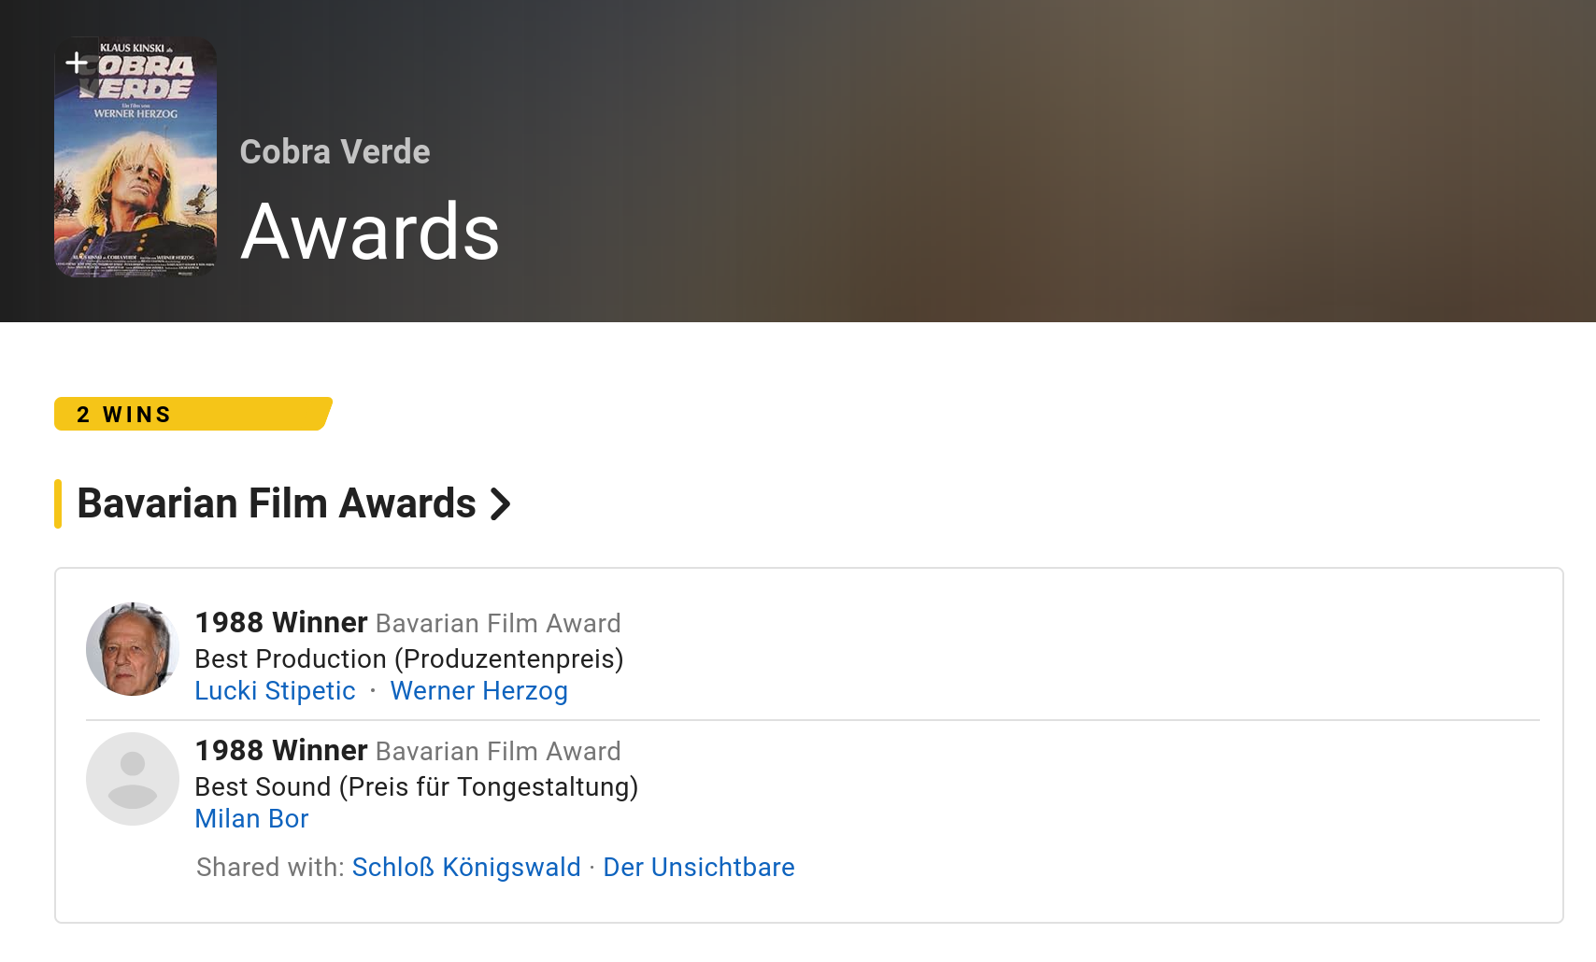Open the Cobra Verde poster image
The image size is (1596, 962).
[x=135, y=159]
